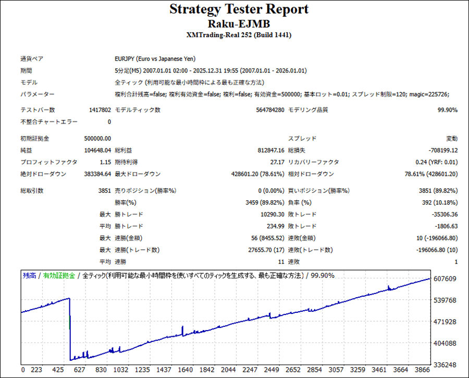Click the 1417802 test bars value
The height and width of the screenshot is (378, 469).
(100, 110)
